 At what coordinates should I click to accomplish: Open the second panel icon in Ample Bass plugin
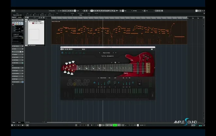(66, 53)
